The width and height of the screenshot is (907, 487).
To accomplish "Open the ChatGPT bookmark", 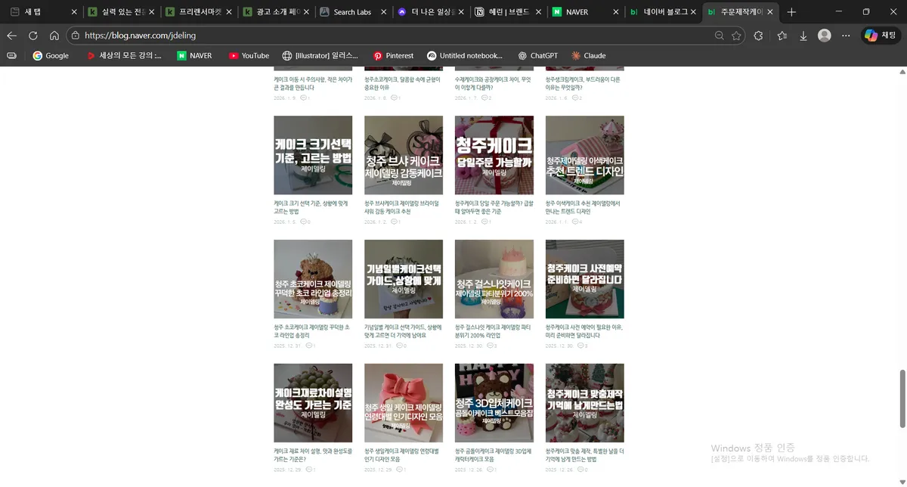I will click(x=540, y=55).
